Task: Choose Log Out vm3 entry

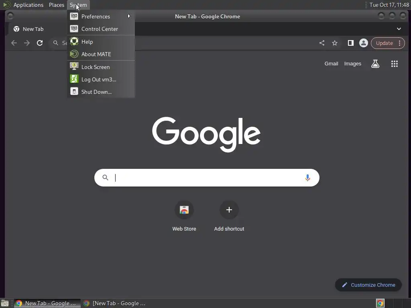Action: tap(101, 79)
